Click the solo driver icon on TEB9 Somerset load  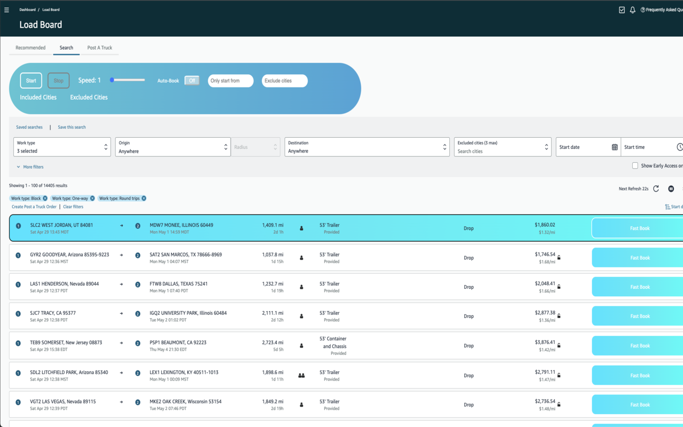tap(301, 346)
